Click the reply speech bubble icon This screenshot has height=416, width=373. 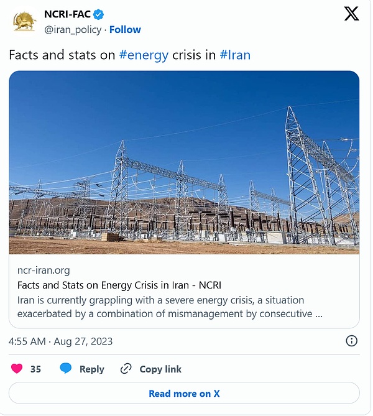point(66,369)
